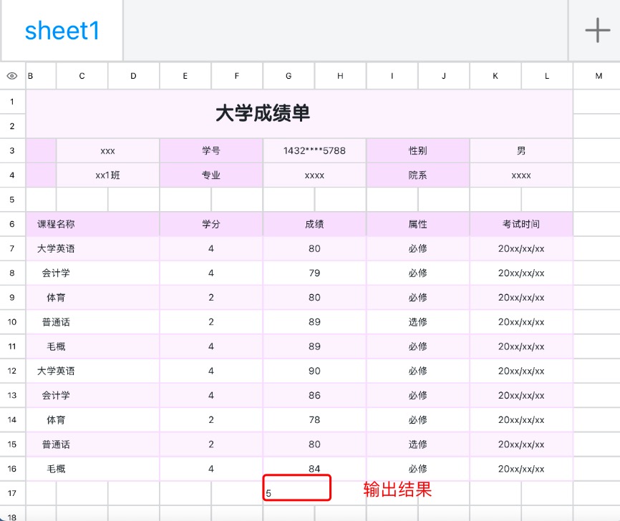
Task: Click score 86 in row 13
Action: [x=315, y=395]
